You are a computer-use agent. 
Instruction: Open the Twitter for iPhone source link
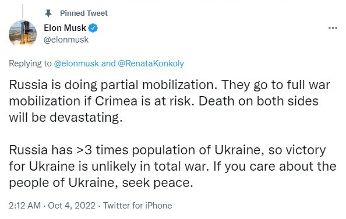[x=137, y=206]
